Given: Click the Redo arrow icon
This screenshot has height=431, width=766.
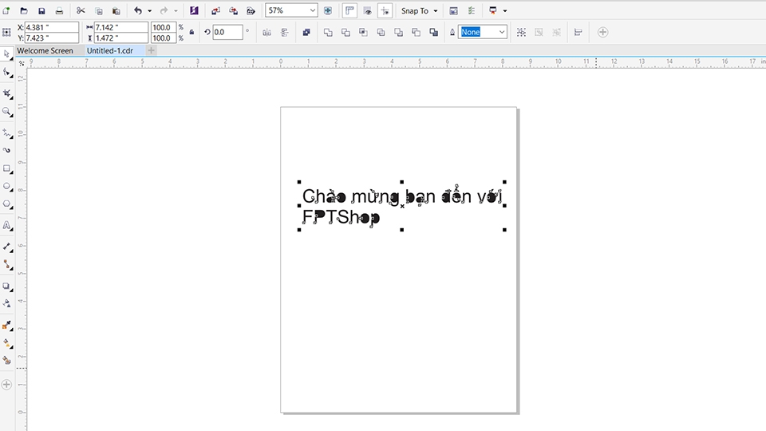Looking at the screenshot, I should [x=164, y=10].
